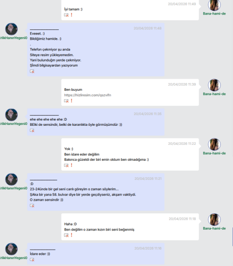This screenshot has width=233, height=266.
Task: Click ErlikHanınYegeni0 avatar next to 'ehe ehe' message
Action: point(11,115)
